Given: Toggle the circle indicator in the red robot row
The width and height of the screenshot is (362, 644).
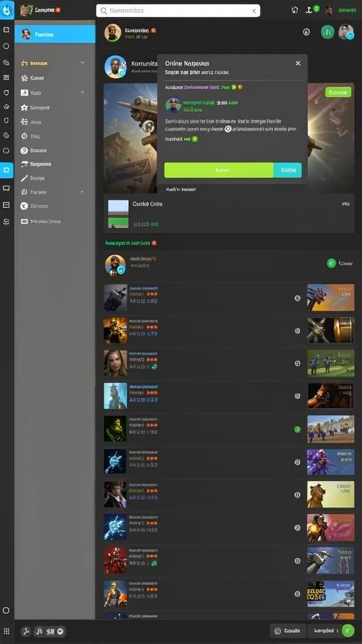Looking at the screenshot, I should [x=297, y=560].
